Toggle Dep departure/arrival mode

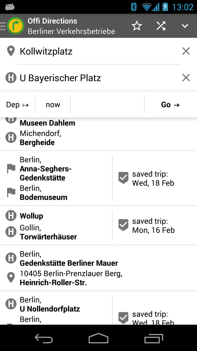click(18, 104)
